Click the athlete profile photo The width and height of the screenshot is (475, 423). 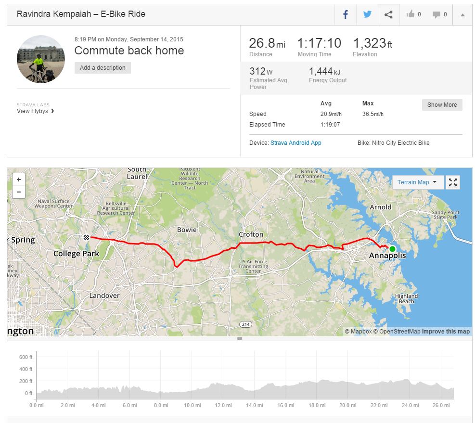[x=41, y=60]
